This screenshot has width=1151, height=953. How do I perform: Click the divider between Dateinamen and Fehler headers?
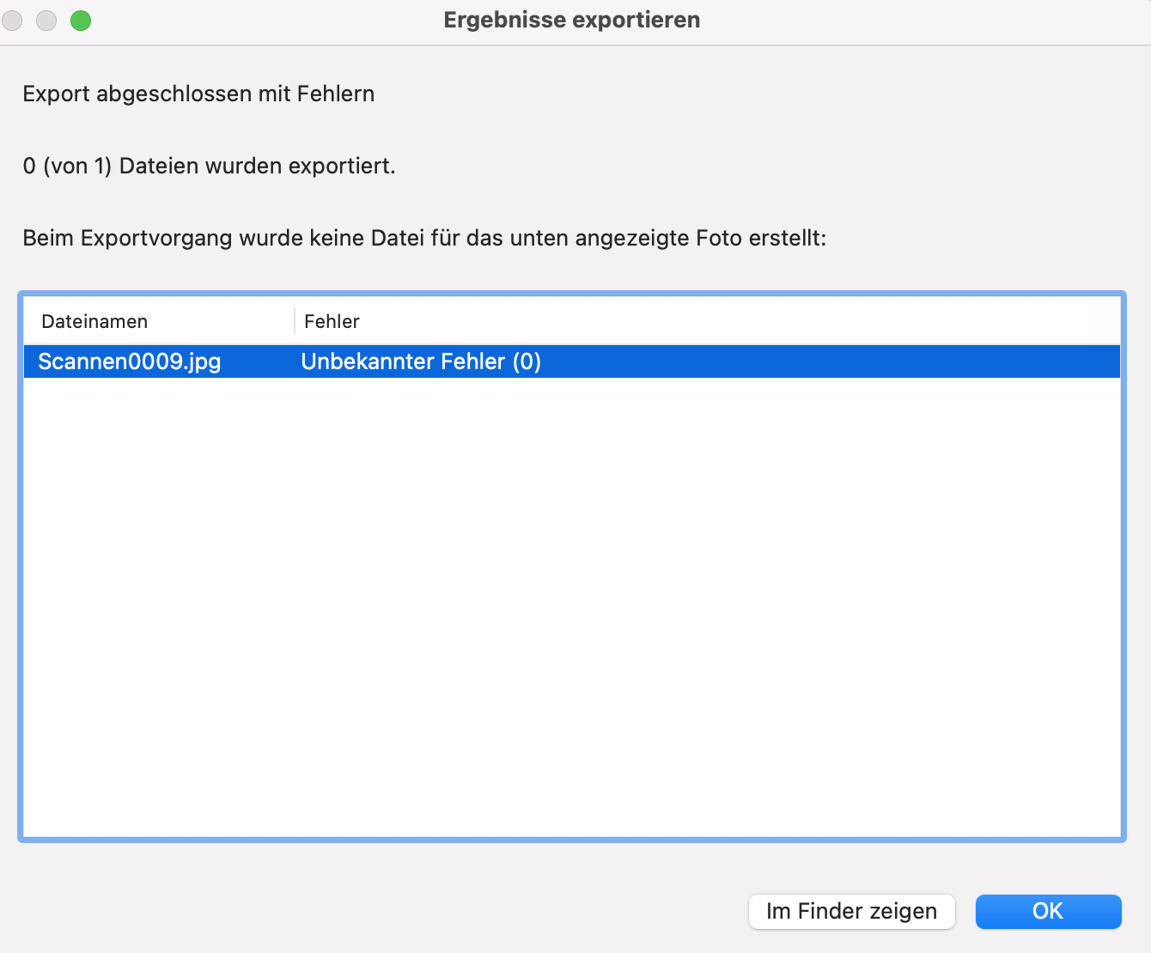[295, 322]
